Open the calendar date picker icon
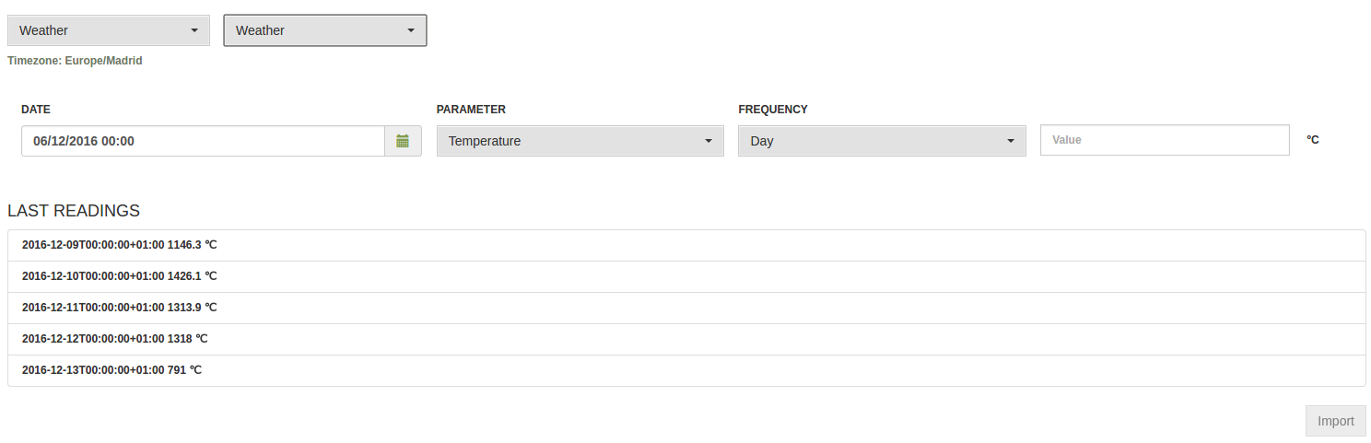The width and height of the screenshot is (1371, 443). [403, 141]
